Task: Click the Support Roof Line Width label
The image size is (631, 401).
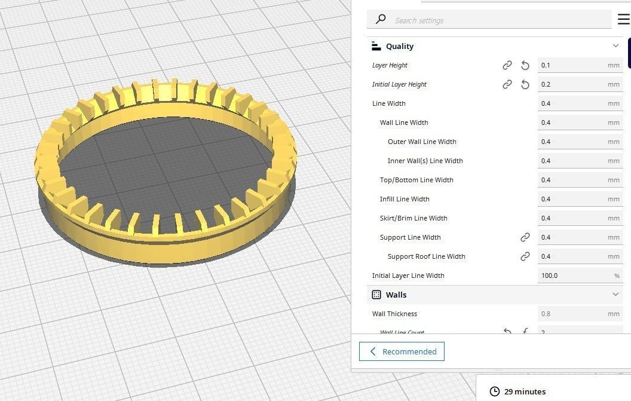Action: (426, 256)
